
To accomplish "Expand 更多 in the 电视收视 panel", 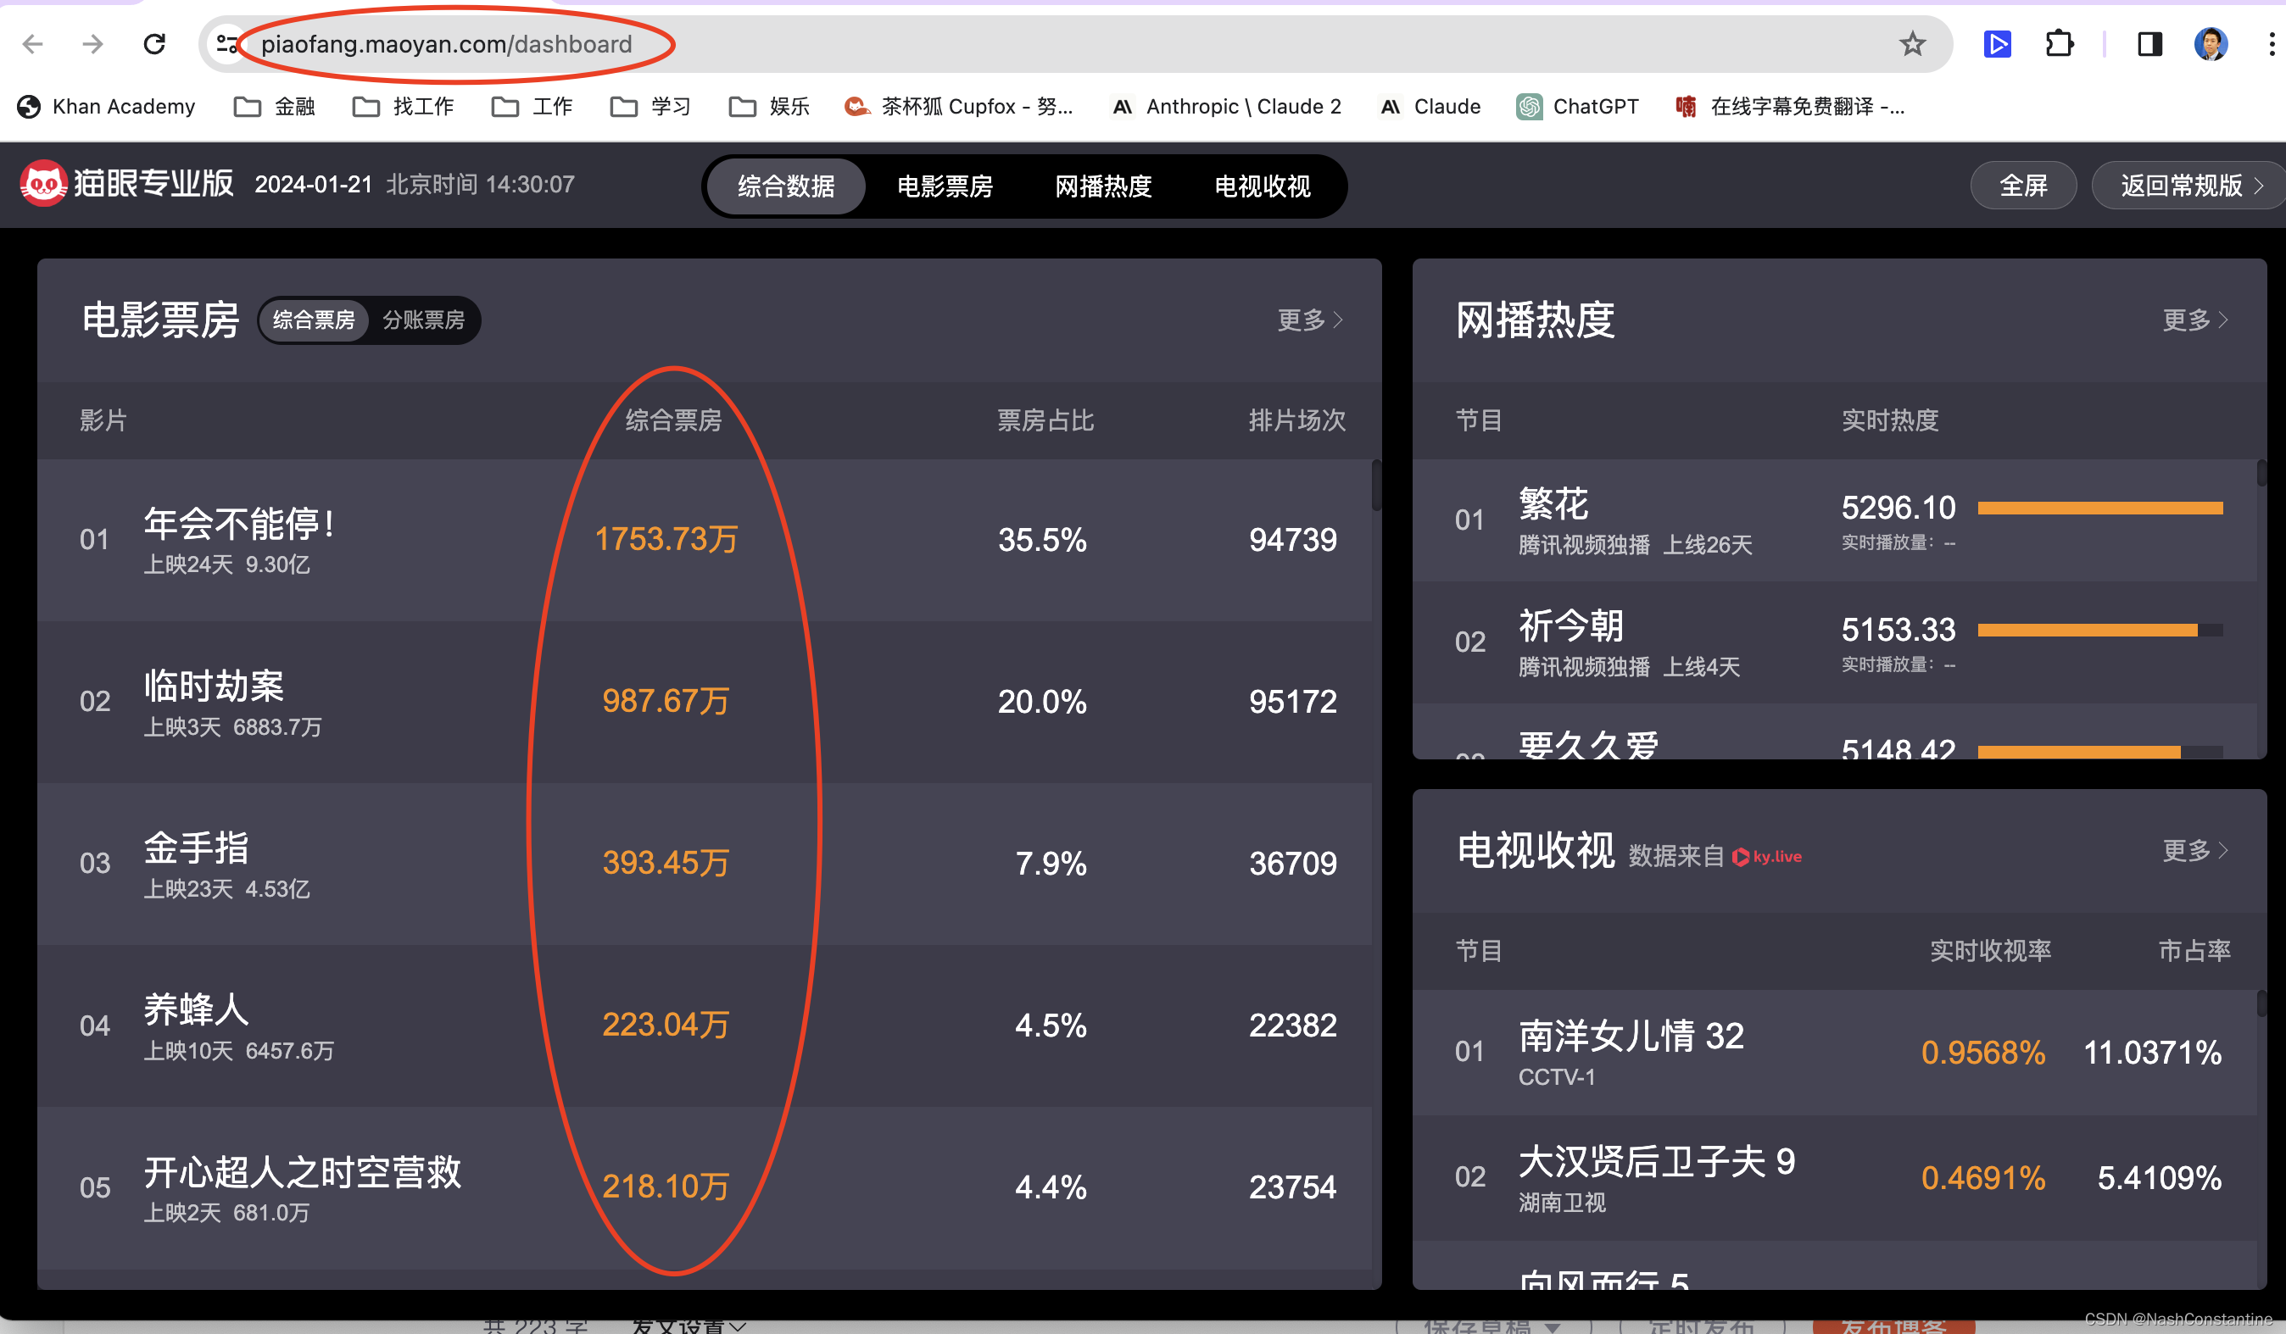I will pyautogui.click(x=2194, y=851).
